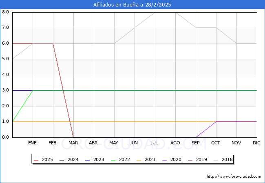Viewport: 265px width, 183px height.
Task: Click the 2023 blue legend swatch
Action: click(x=88, y=160)
